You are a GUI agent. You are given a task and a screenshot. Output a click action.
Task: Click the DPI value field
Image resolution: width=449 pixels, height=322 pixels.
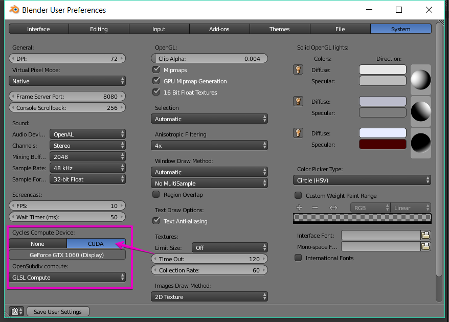click(x=68, y=58)
